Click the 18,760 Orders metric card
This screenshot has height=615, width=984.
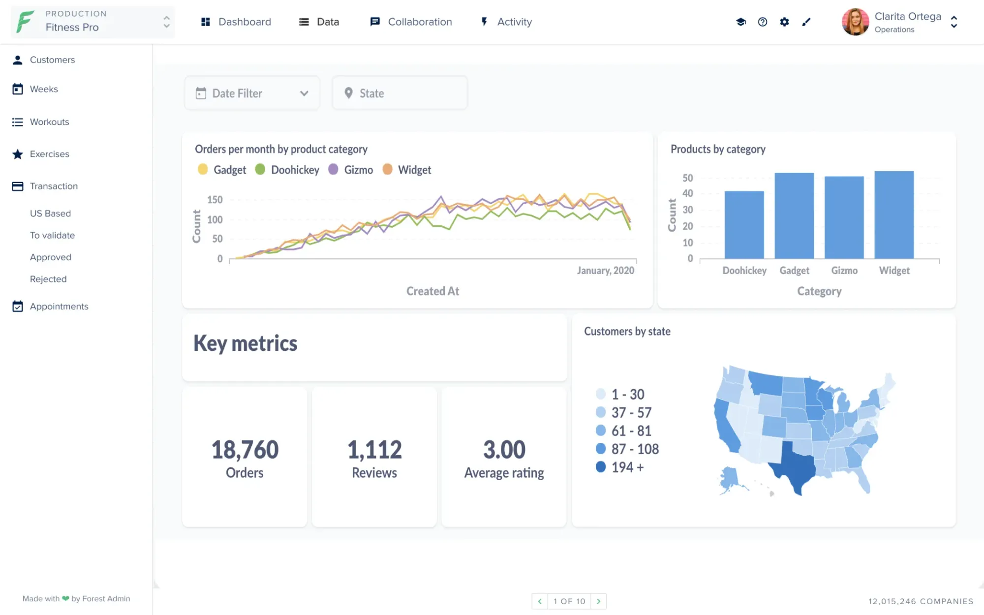(x=245, y=457)
